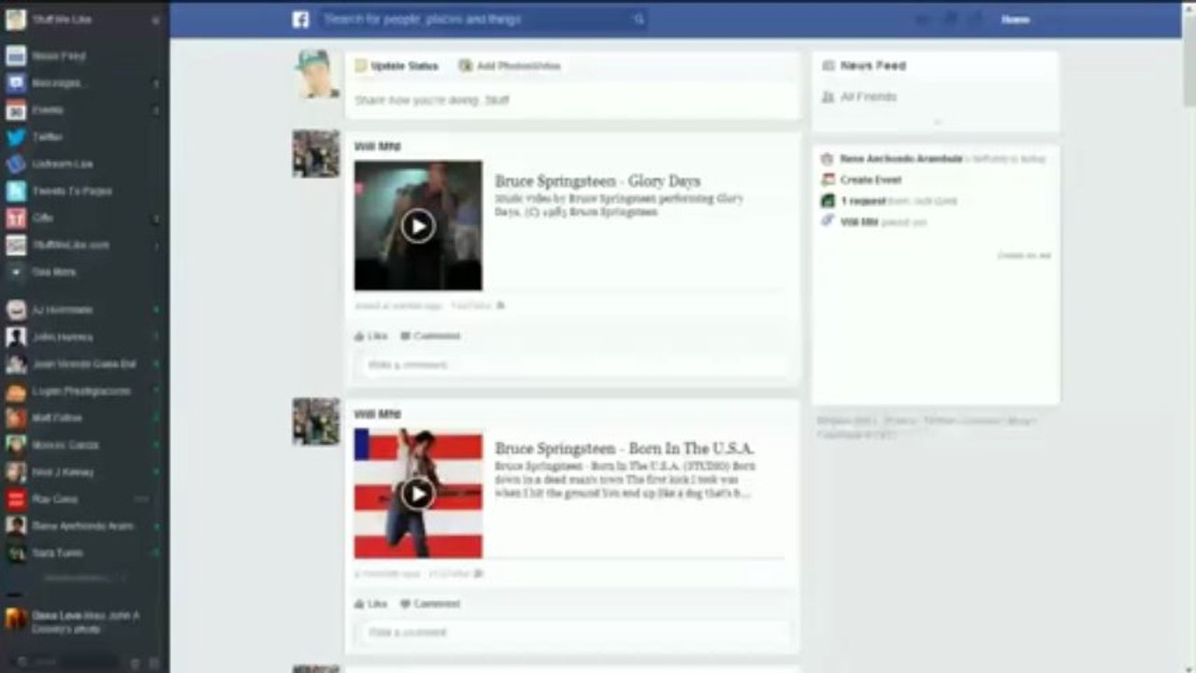Open News Feed icon in left sidebar
This screenshot has width=1196, height=673.
click(15, 56)
